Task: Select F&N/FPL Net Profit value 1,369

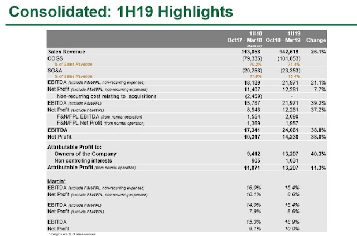Action: (253, 124)
